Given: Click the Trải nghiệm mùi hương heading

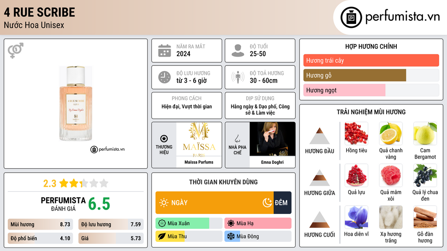Looking at the screenshot, I should 371,112.
